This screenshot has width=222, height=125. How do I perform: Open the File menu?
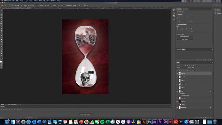[x=14, y=1]
